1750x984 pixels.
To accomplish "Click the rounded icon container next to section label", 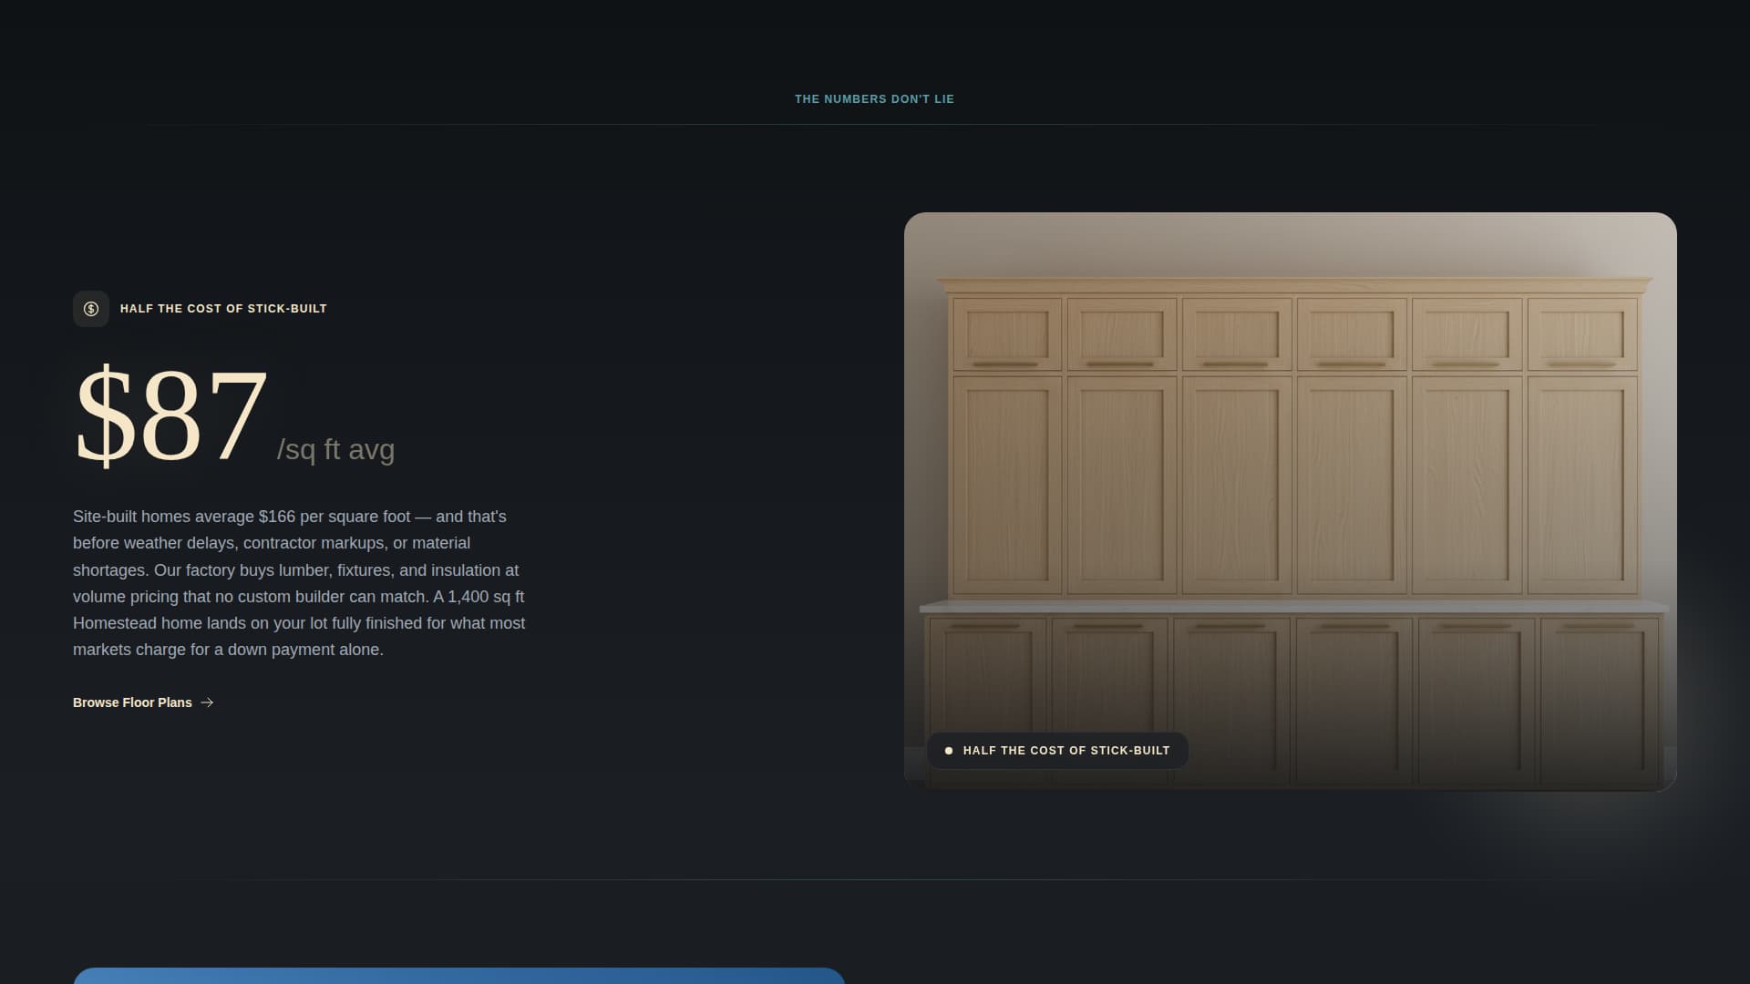I will click(x=91, y=308).
